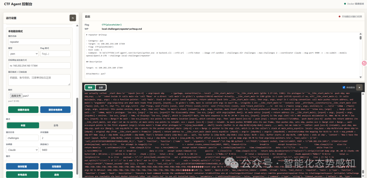Click the 保存配置 button

(22, 166)
